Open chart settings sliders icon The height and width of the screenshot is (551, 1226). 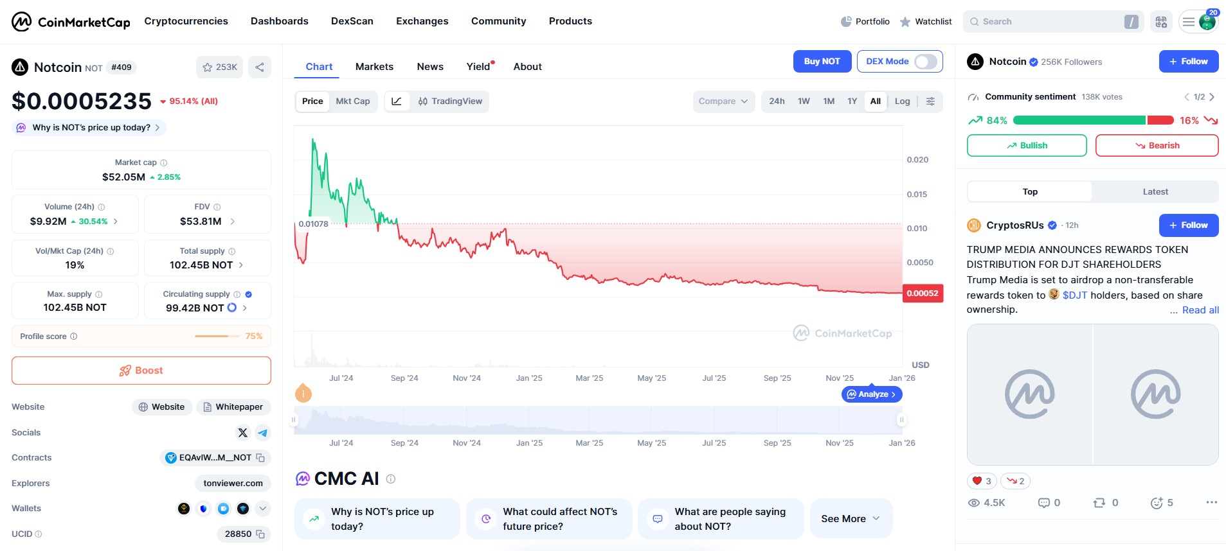(930, 101)
